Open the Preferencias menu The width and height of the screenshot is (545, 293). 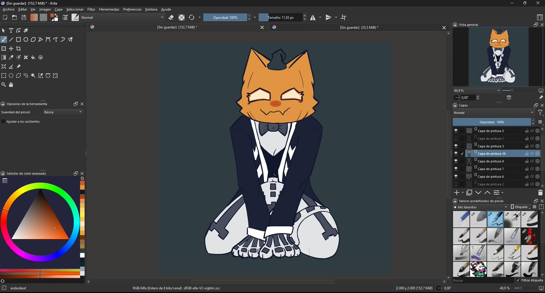click(x=132, y=9)
